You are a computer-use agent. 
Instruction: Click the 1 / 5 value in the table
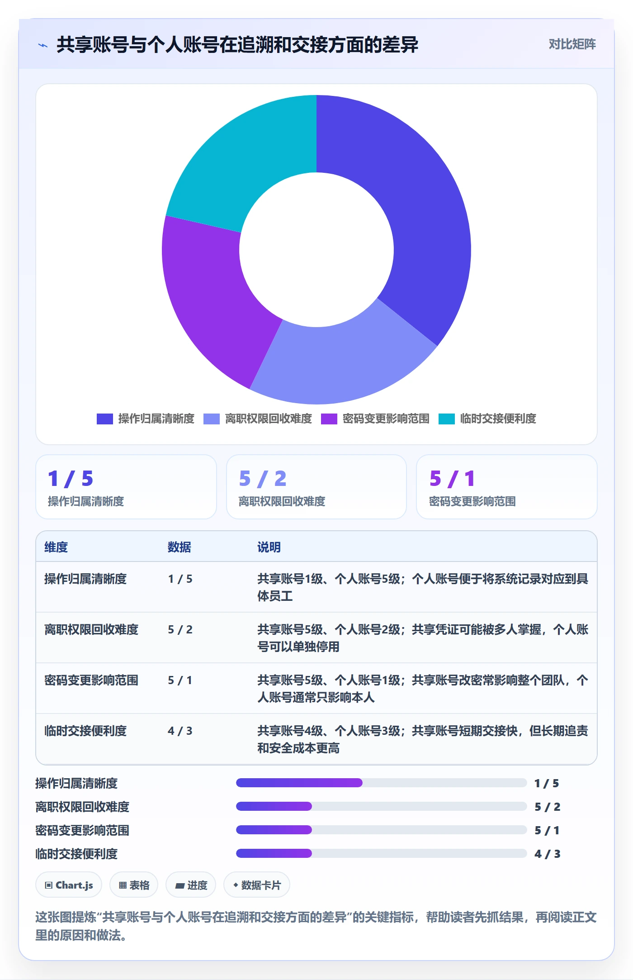[180, 579]
